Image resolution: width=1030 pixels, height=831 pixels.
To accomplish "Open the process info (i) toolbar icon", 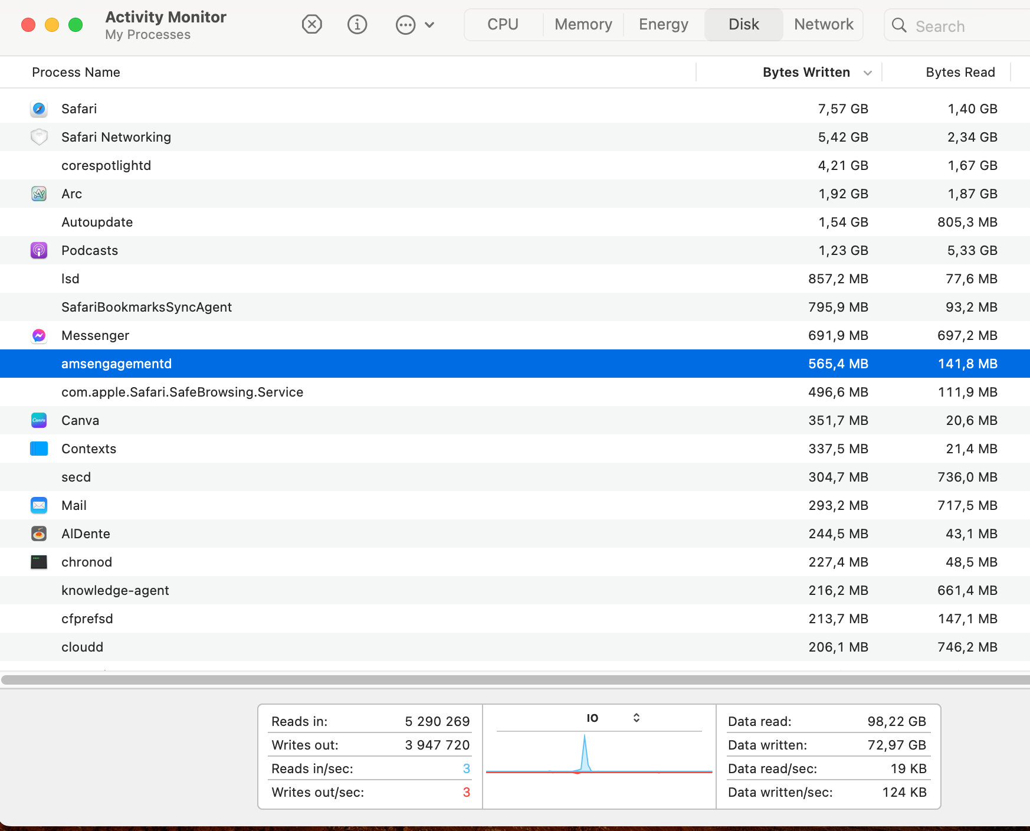I will tap(357, 24).
